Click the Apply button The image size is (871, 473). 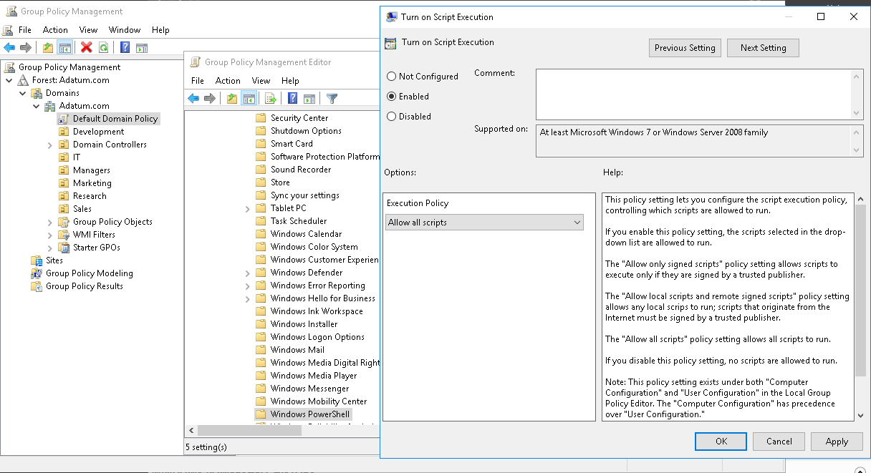tap(837, 442)
